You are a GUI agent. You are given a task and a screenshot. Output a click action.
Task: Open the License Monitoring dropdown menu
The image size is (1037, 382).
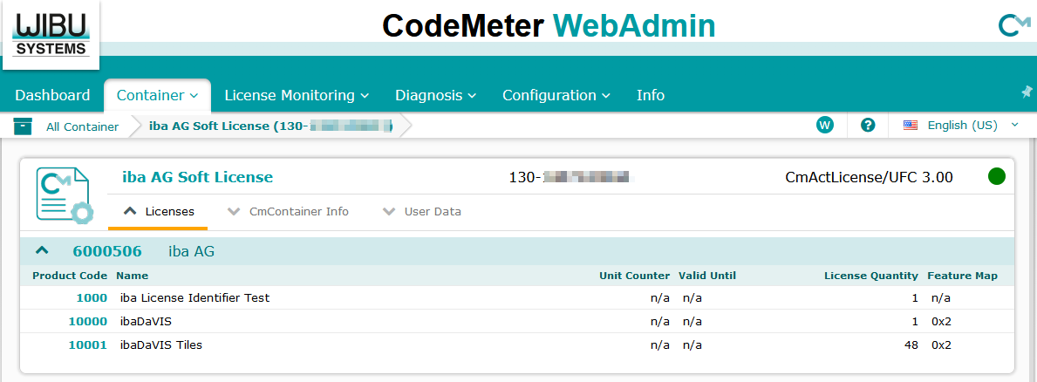(x=297, y=95)
